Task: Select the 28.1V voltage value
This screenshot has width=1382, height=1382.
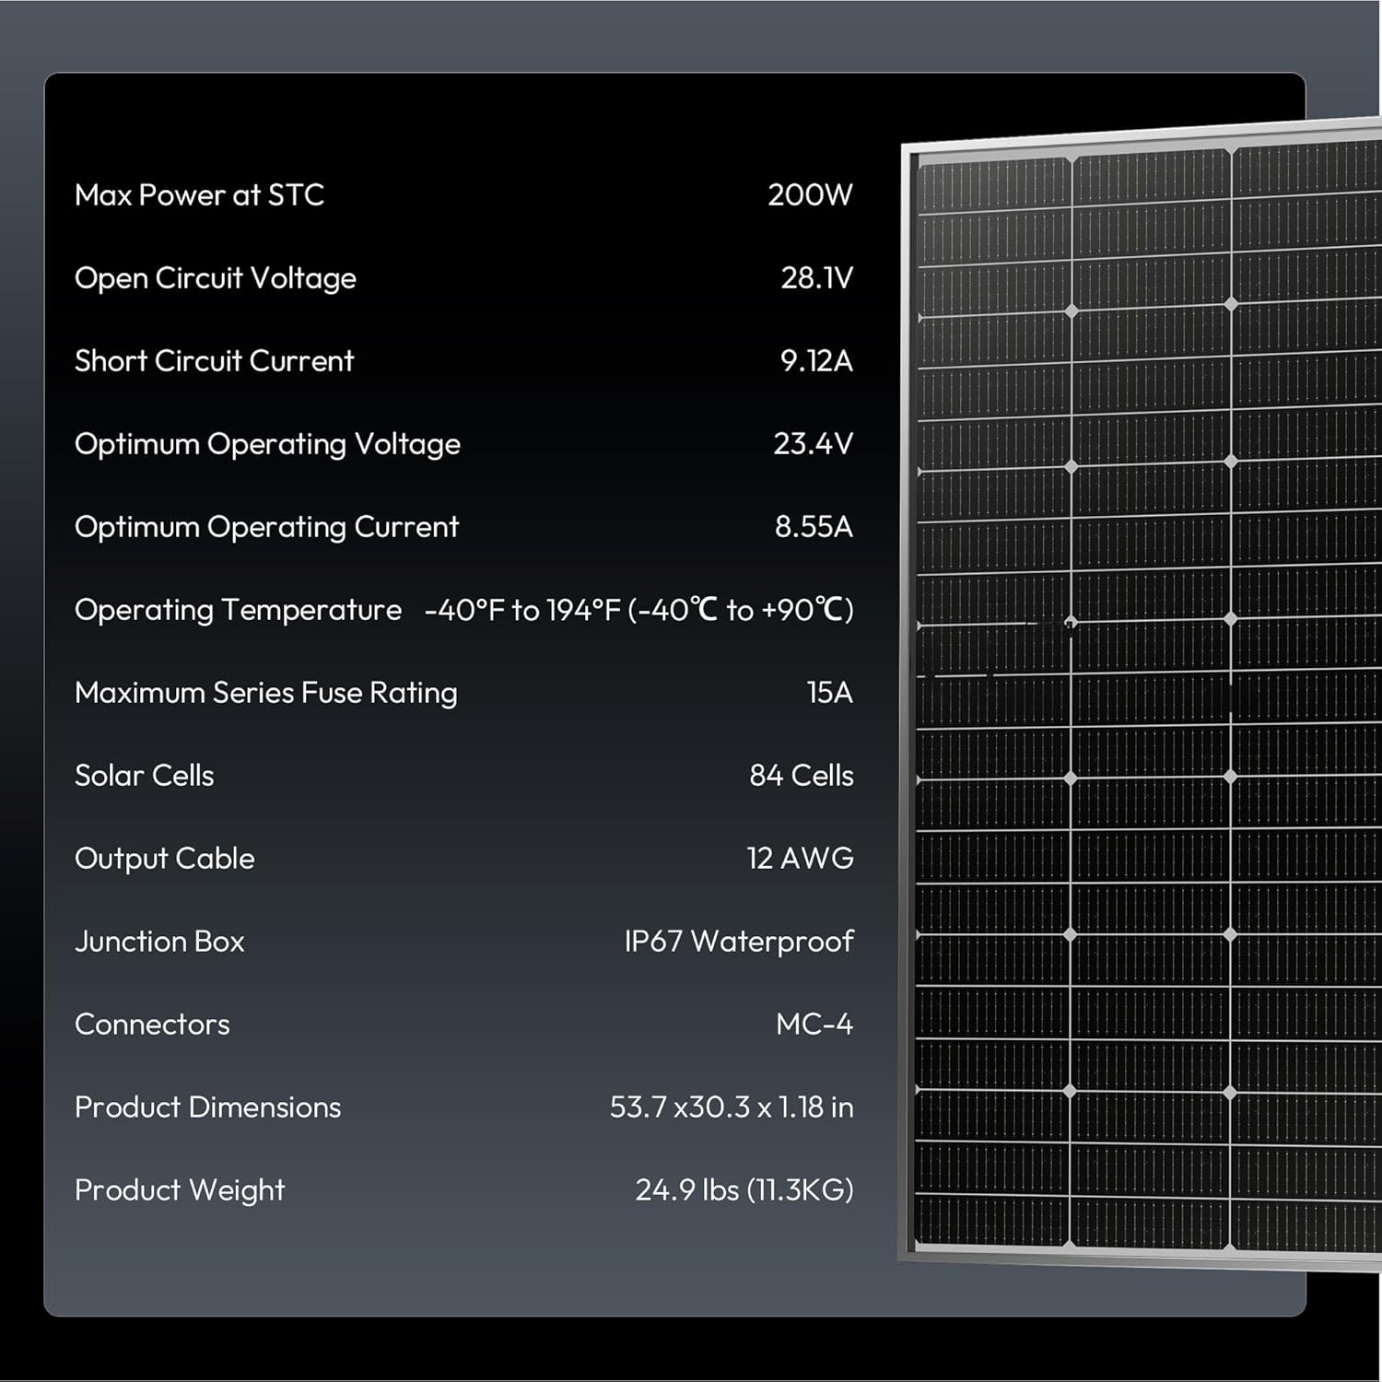Action: (816, 278)
